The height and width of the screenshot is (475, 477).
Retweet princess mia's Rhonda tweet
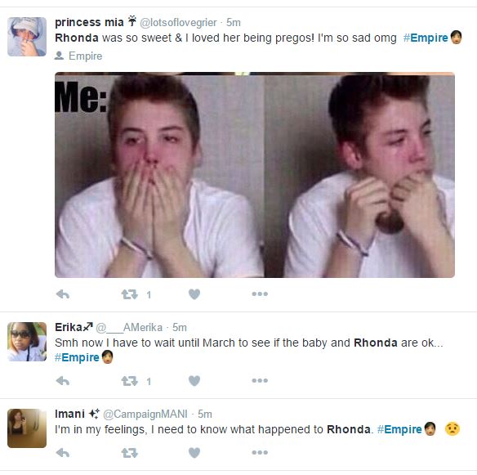tap(130, 294)
